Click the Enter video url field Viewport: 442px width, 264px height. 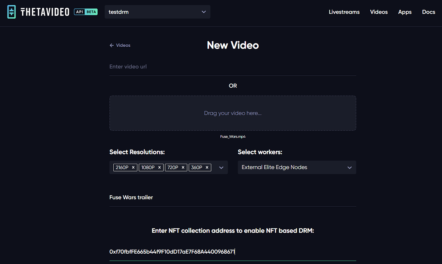point(233,67)
